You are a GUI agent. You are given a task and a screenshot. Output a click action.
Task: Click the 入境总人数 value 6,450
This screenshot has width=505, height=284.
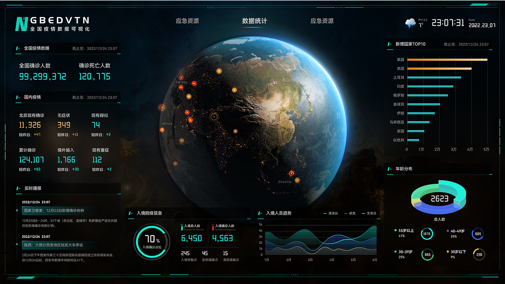[192, 238]
